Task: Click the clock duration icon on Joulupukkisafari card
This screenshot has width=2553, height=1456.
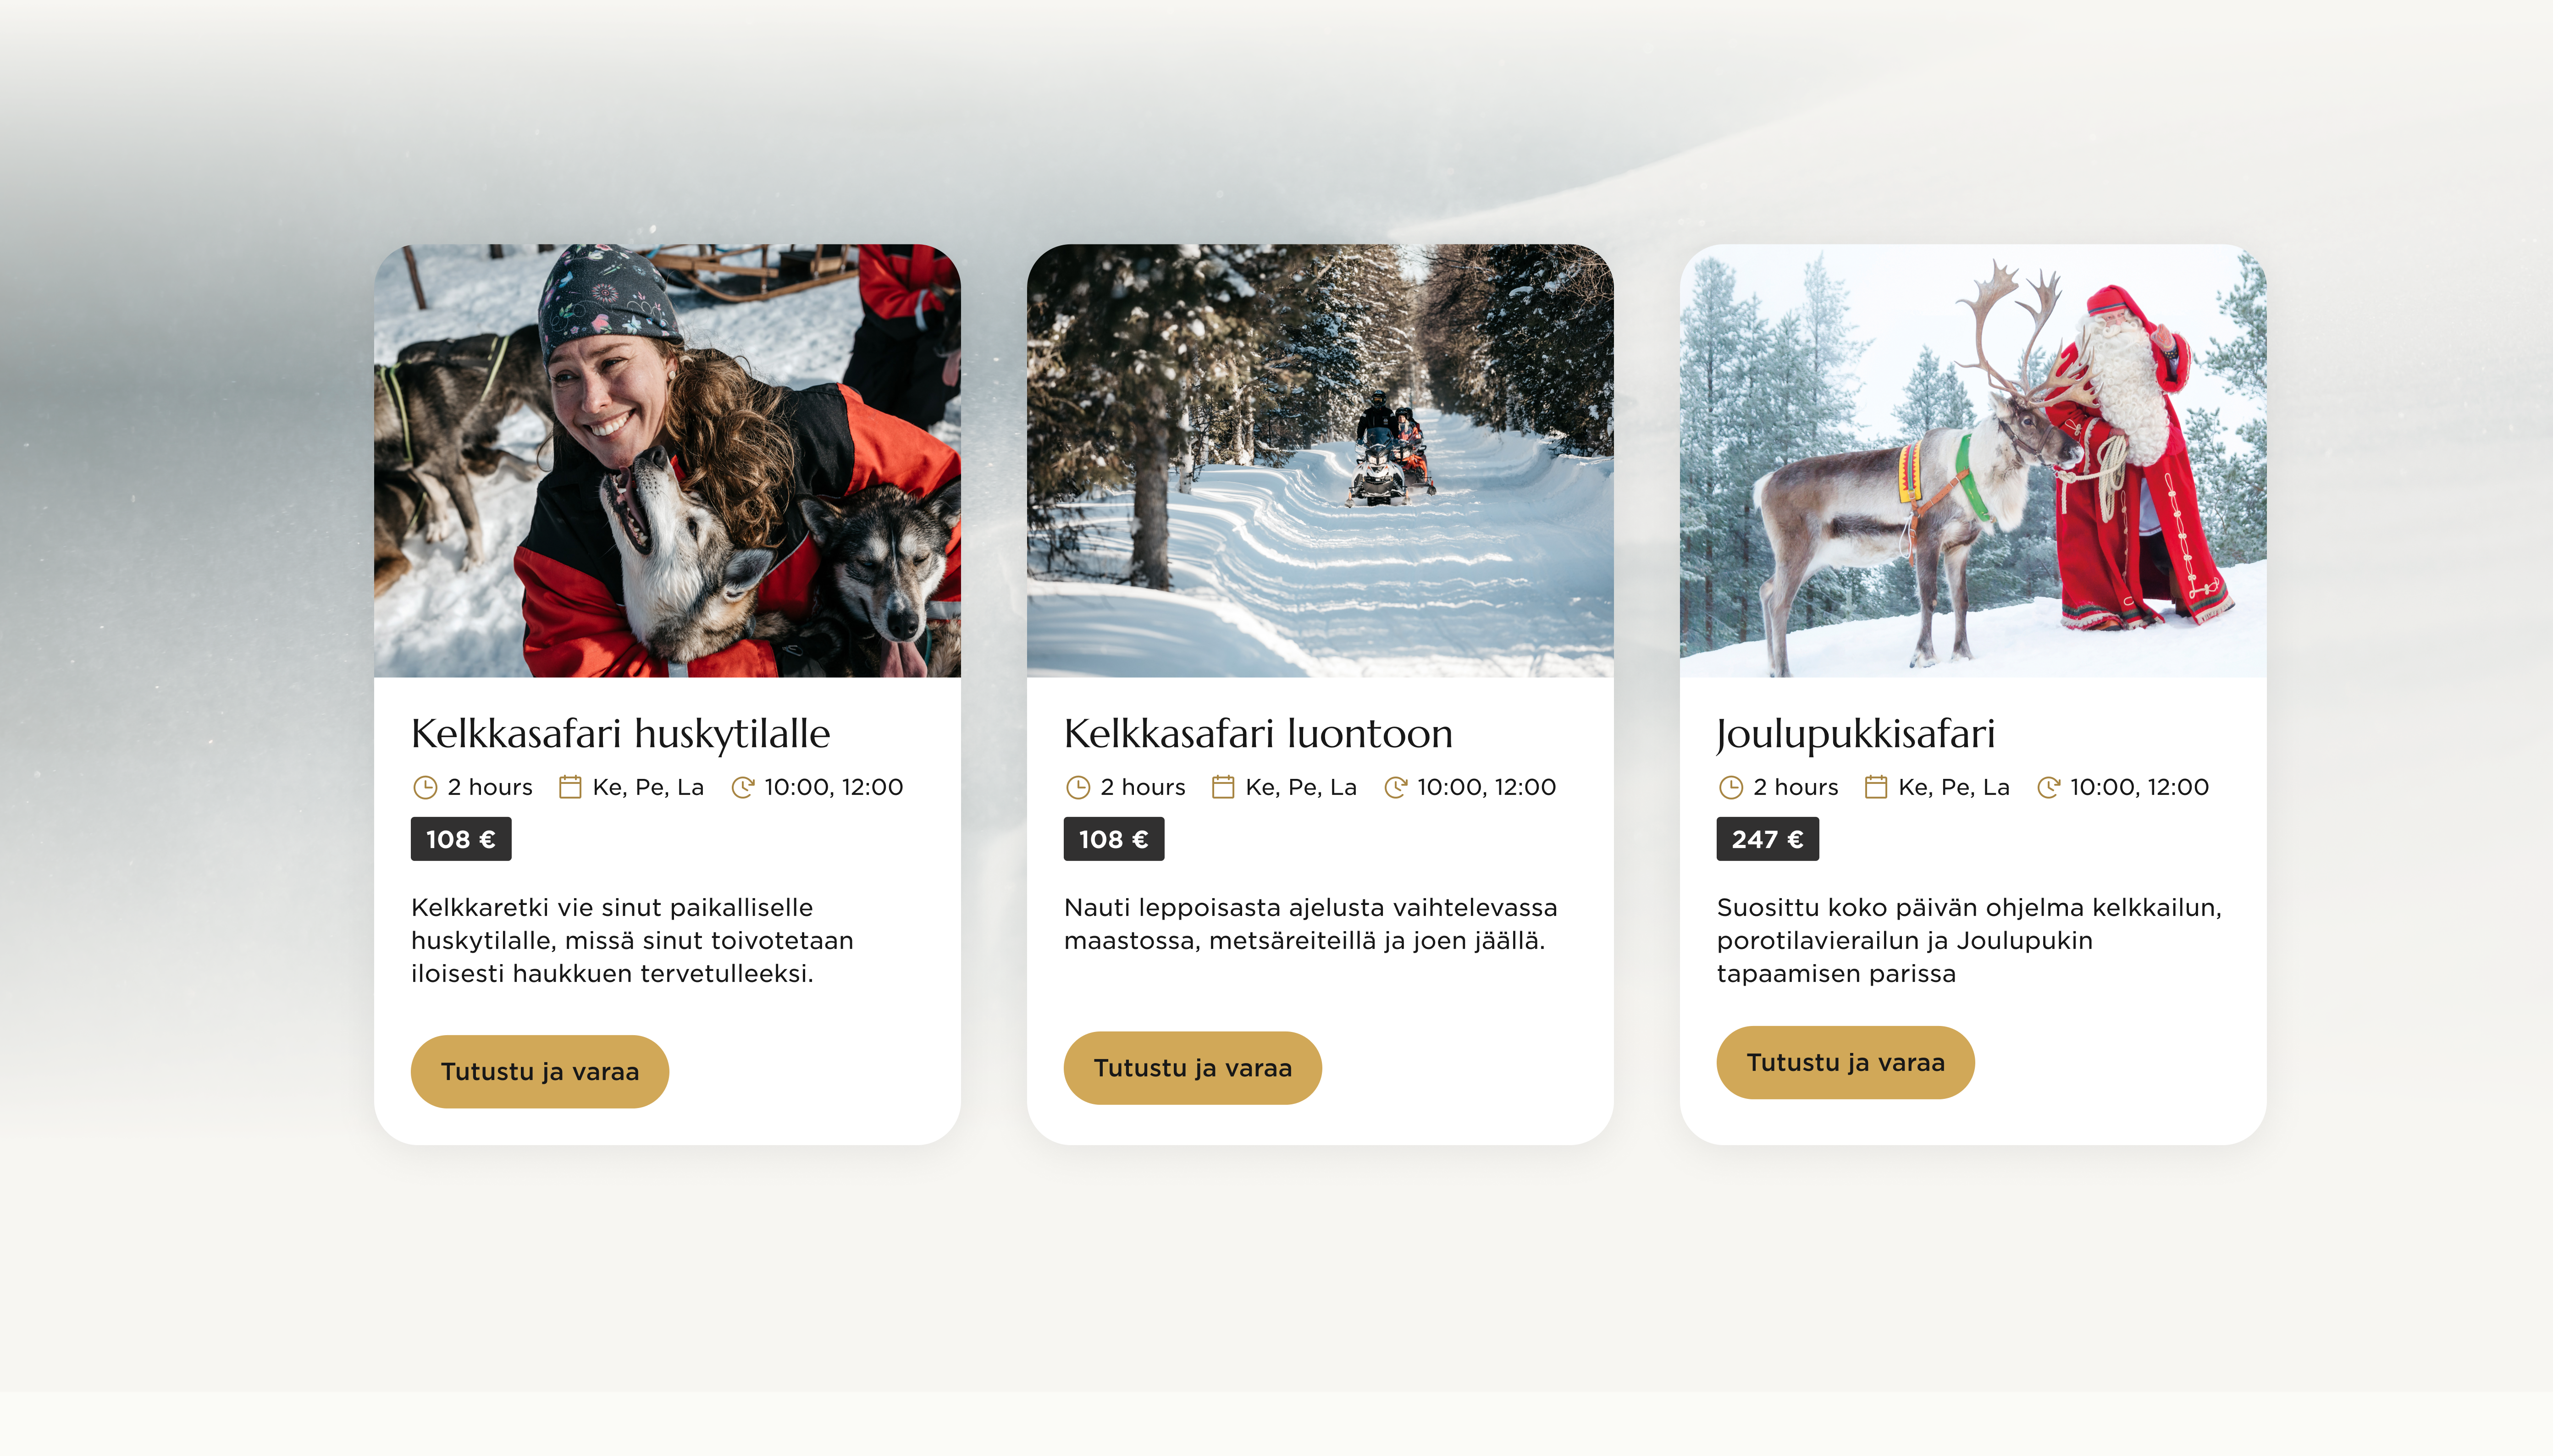Action: point(1731,787)
